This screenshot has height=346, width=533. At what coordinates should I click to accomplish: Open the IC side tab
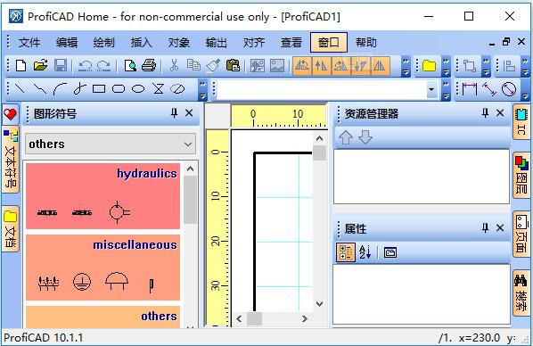(x=521, y=122)
